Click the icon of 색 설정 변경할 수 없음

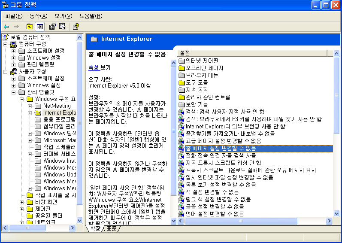point(181,192)
